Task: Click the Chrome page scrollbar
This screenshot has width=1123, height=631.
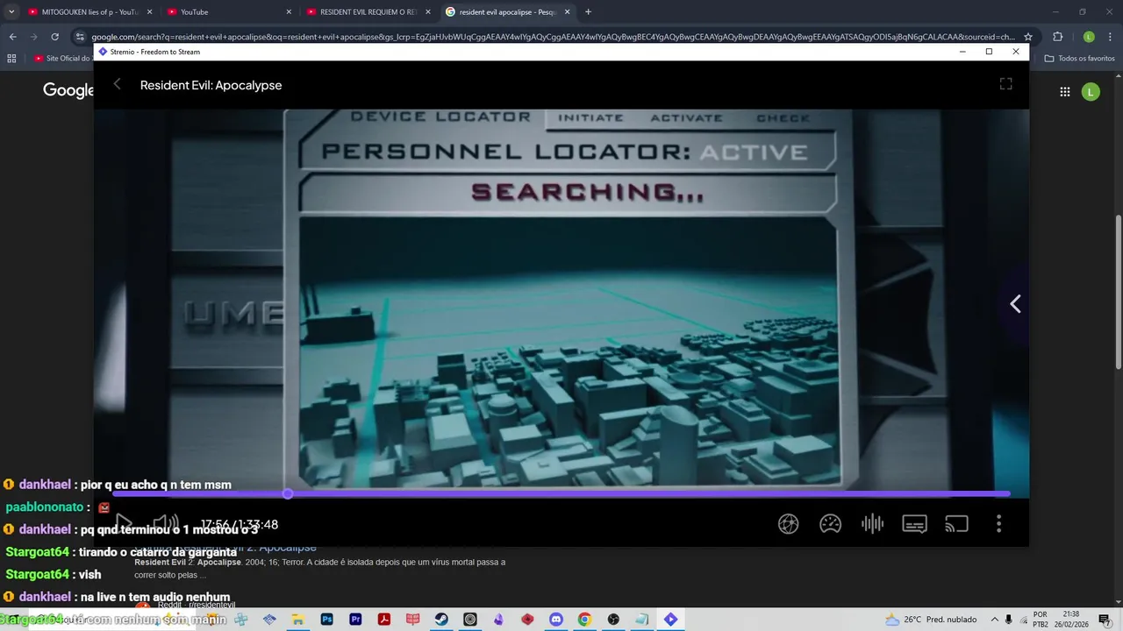Action: click(x=1118, y=291)
